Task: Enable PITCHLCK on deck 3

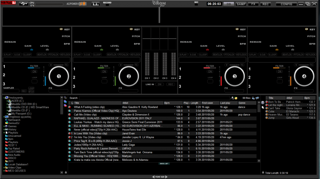Action: (229, 55)
